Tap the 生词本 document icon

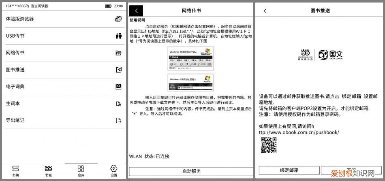(119, 104)
